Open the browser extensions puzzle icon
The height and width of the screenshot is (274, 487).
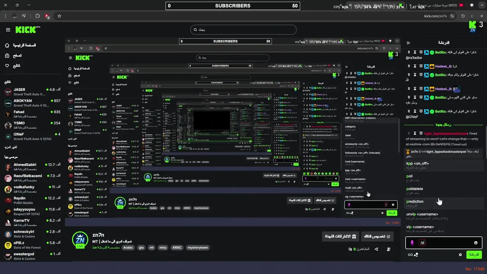(37, 16)
